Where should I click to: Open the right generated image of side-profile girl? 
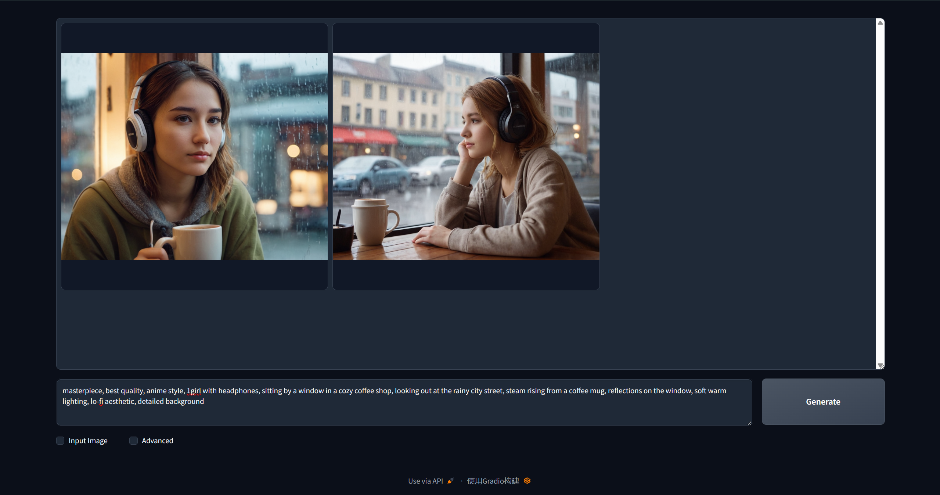(466, 157)
